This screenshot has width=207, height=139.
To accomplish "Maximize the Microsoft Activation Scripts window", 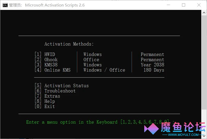I will 184,5.
